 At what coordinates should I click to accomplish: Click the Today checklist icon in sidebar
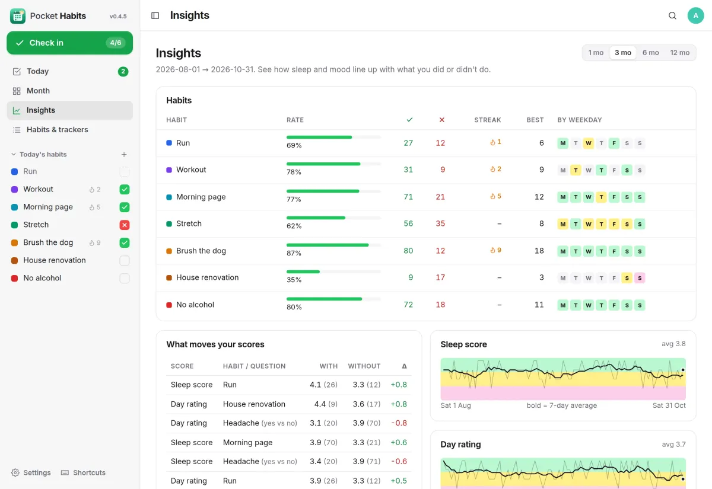tap(17, 71)
